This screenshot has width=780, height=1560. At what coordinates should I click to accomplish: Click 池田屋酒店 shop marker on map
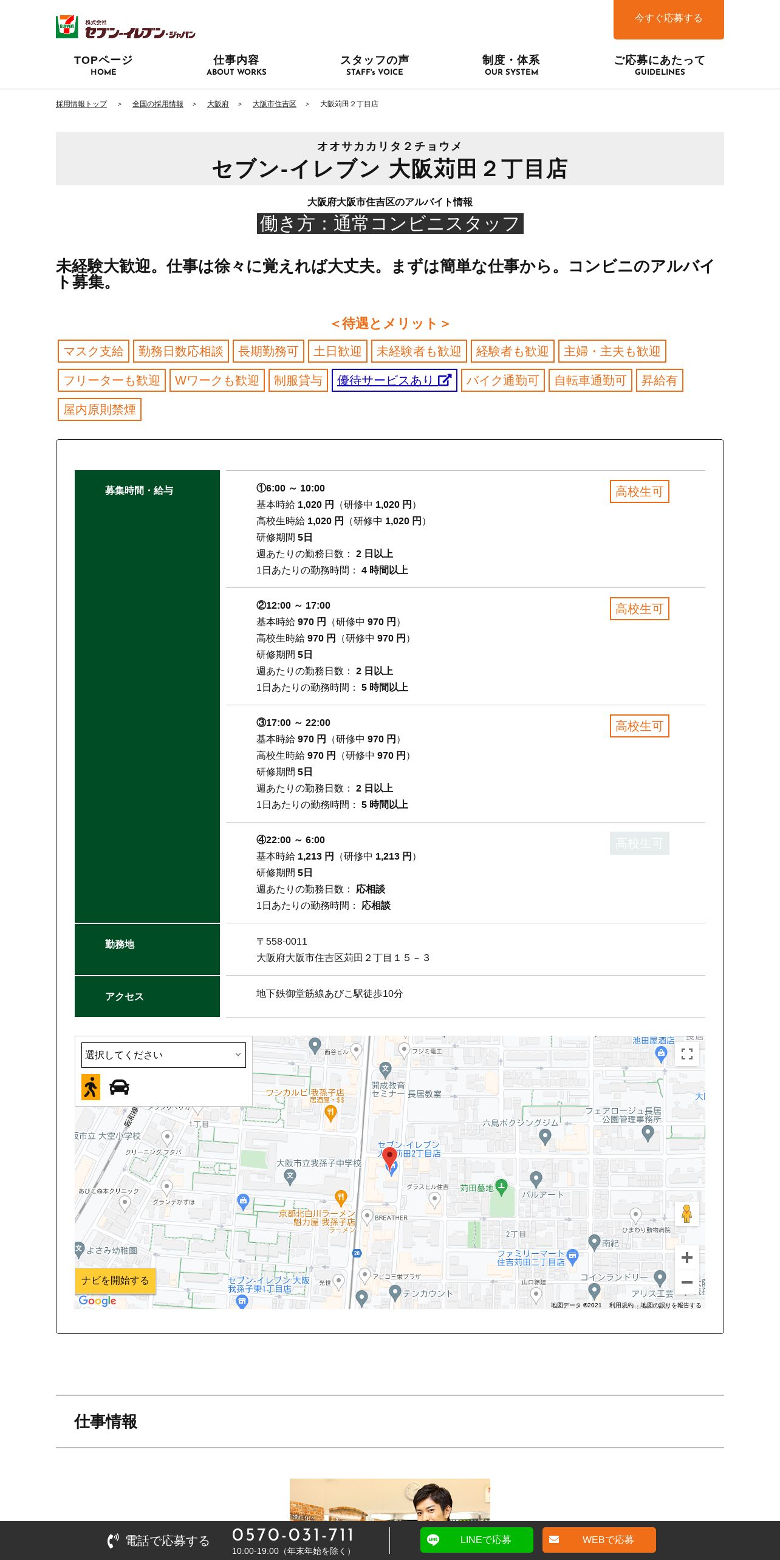point(661,1054)
